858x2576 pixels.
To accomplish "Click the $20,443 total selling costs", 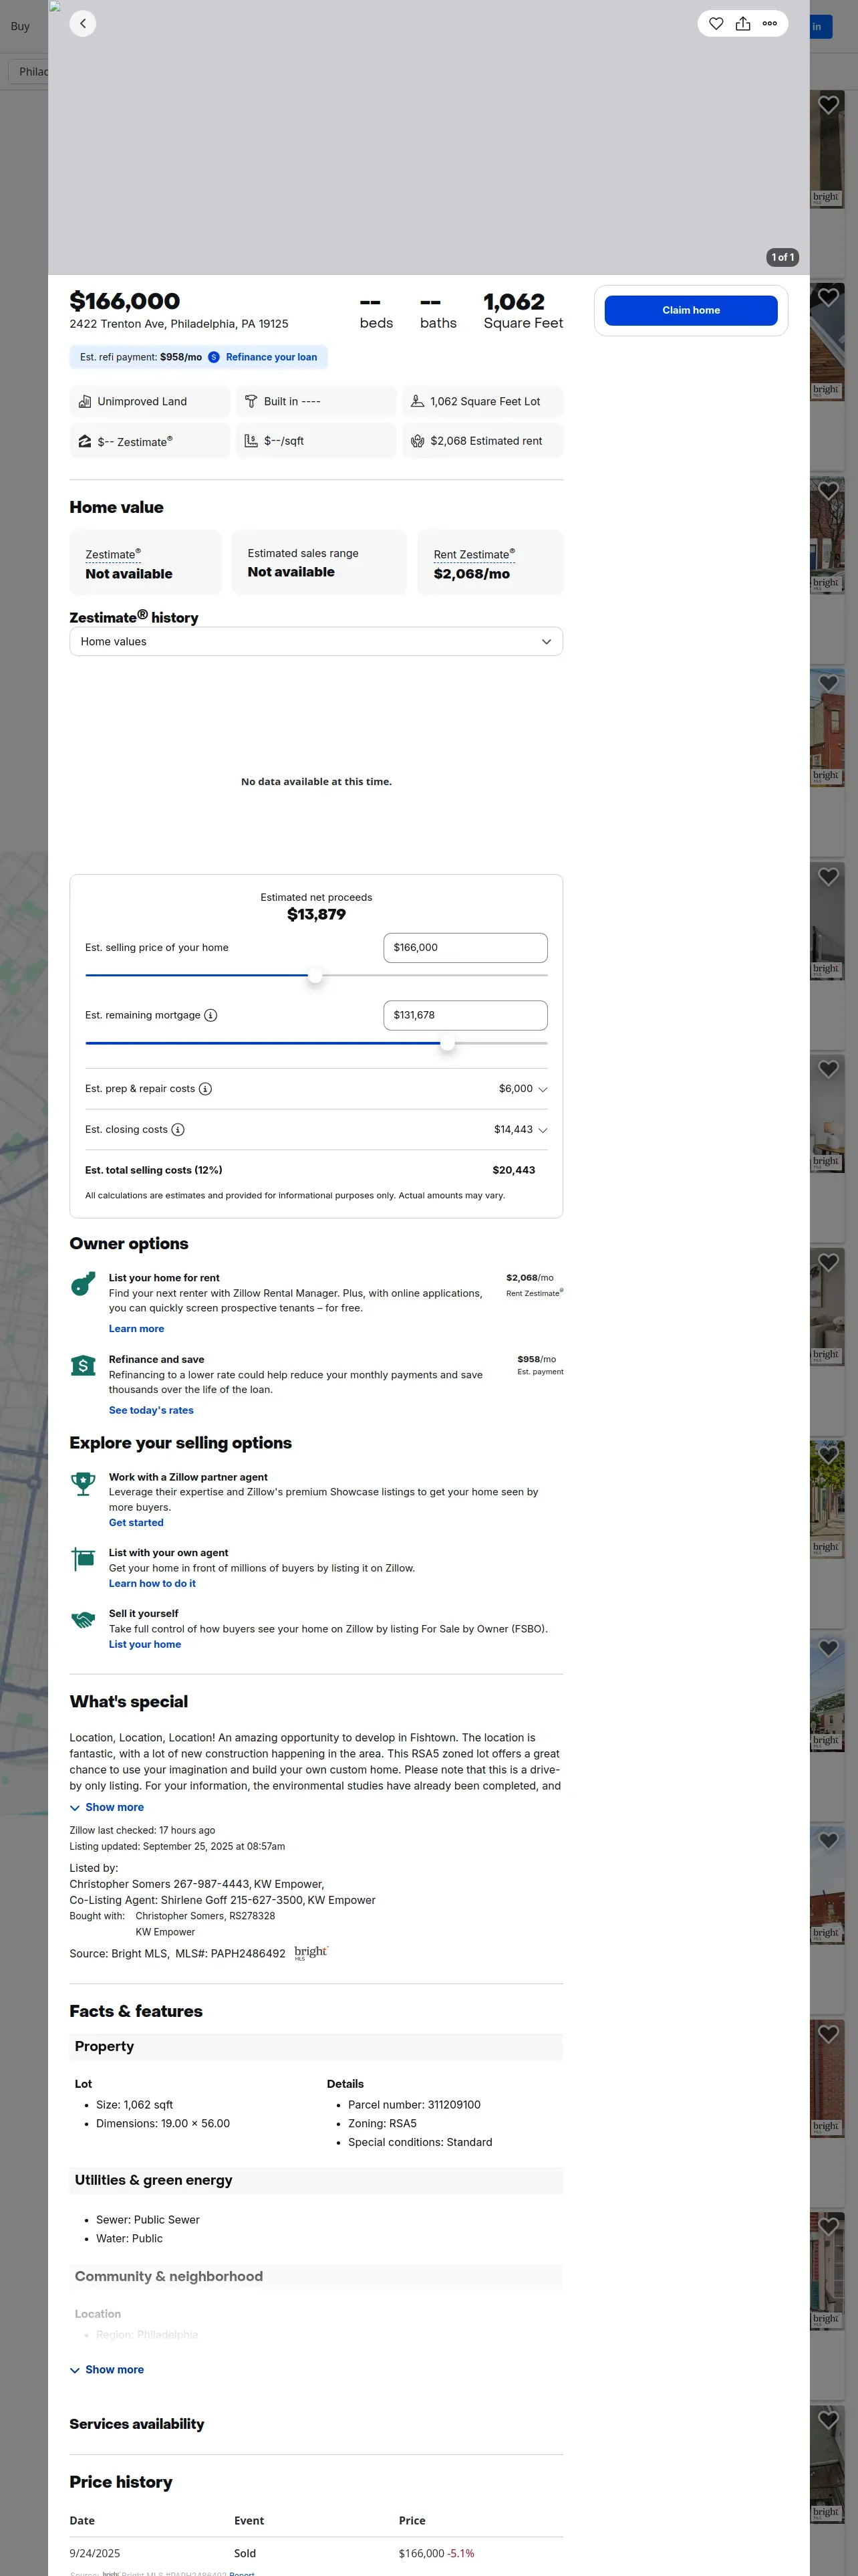I will (x=513, y=1170).
